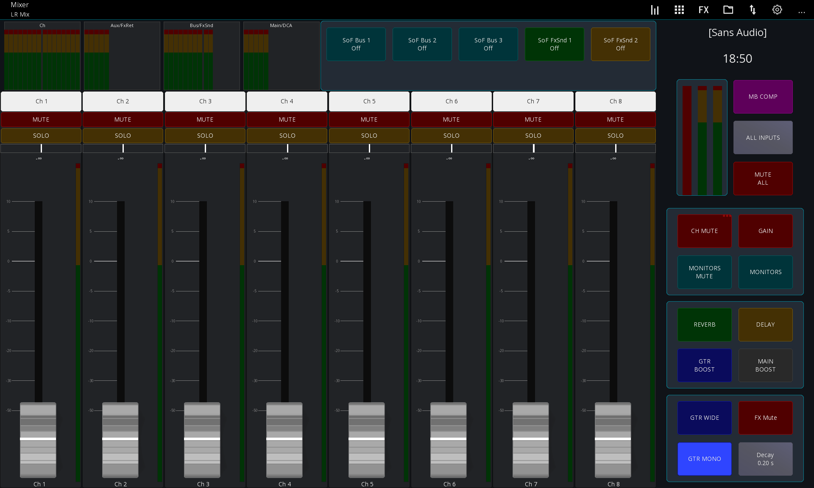Viewport: 814px width, 488px height.
Task: Open the settings gear icon
Action: 777,9
